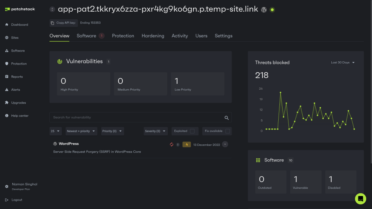Image resolution: width=372 pixels, height=209 pixels.
Task: Open the Severity (0) filter dropdown
Action: (x=155, y=131)
